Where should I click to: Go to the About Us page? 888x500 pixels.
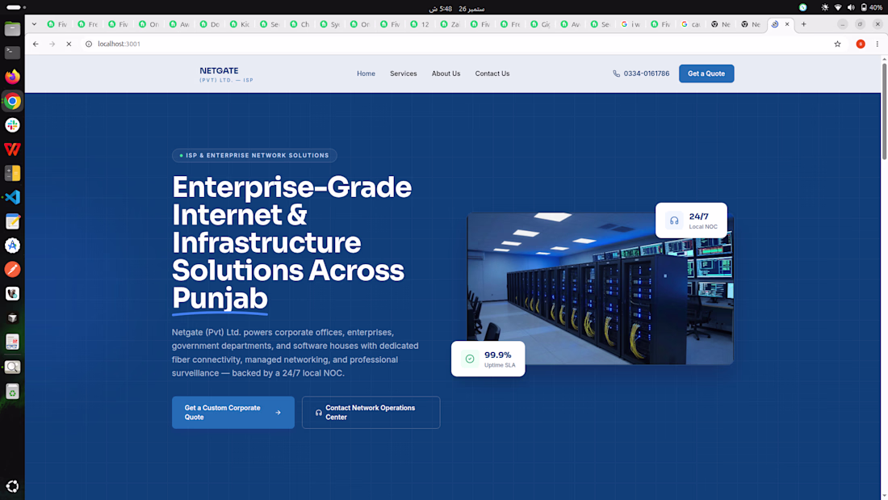point(446,74)
